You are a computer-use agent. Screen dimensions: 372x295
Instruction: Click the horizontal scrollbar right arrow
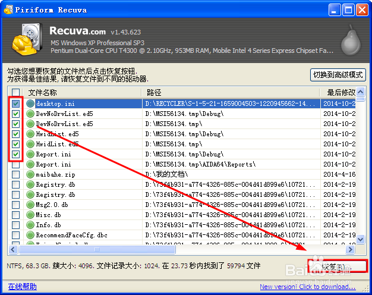[350, 249]
